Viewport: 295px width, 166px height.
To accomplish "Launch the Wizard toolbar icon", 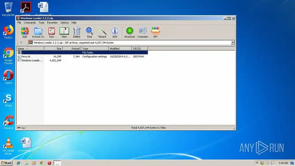I will [x=102, y=32].
